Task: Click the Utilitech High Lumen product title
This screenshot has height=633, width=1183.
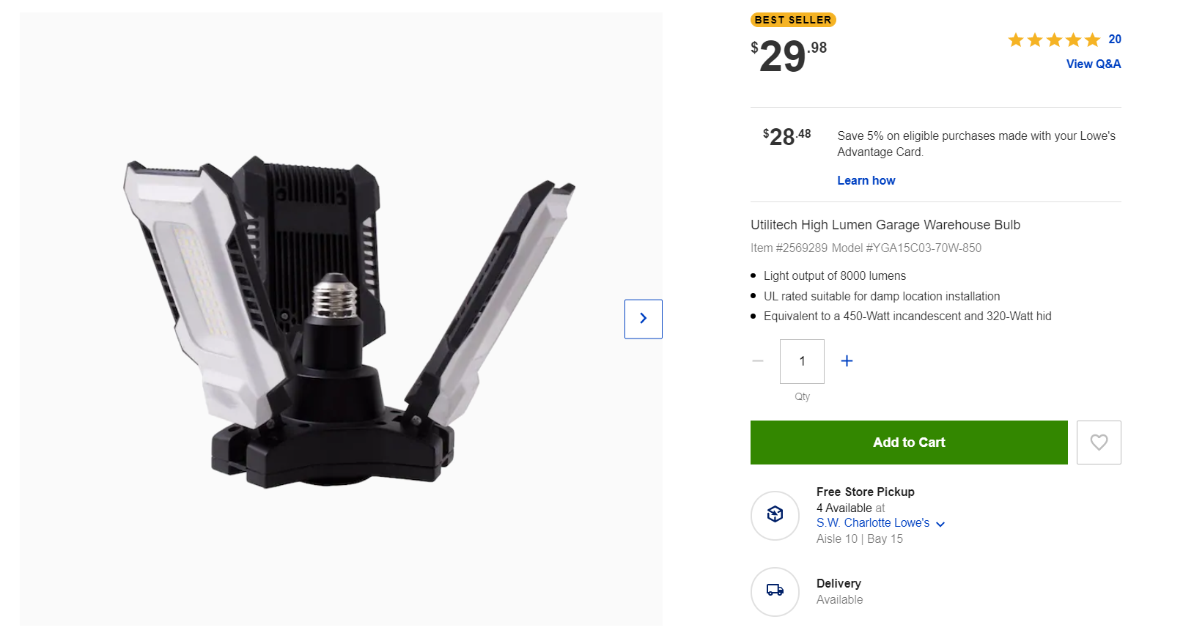Action: pyautogui.click(x=885, y=225)
